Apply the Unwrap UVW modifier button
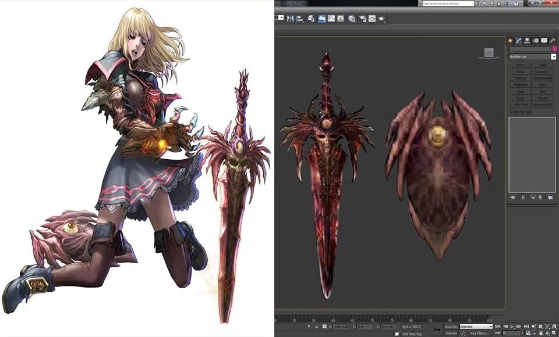Screen dimensions: 559x337 click(543, 105)
